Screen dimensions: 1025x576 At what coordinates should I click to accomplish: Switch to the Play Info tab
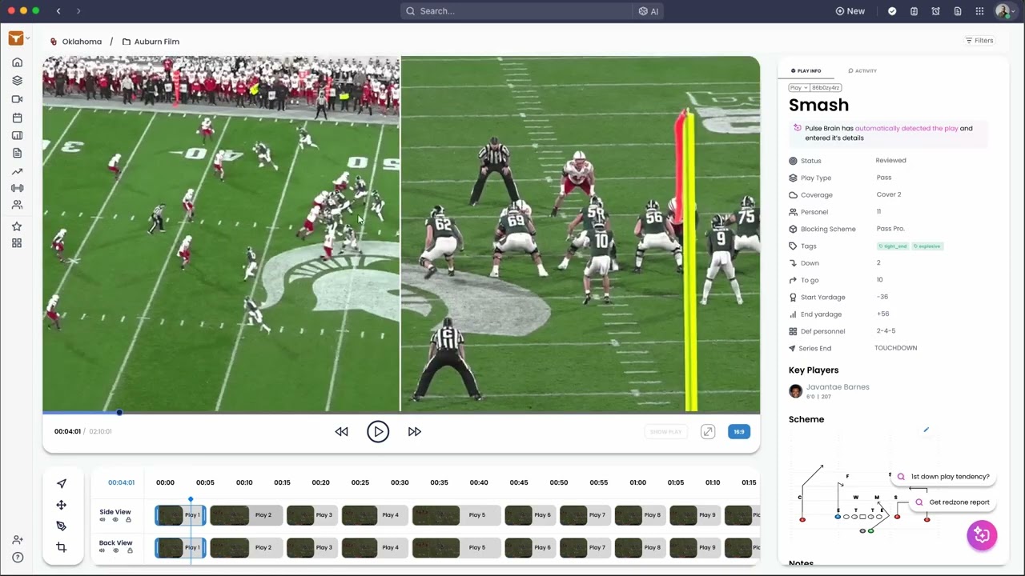806,70
